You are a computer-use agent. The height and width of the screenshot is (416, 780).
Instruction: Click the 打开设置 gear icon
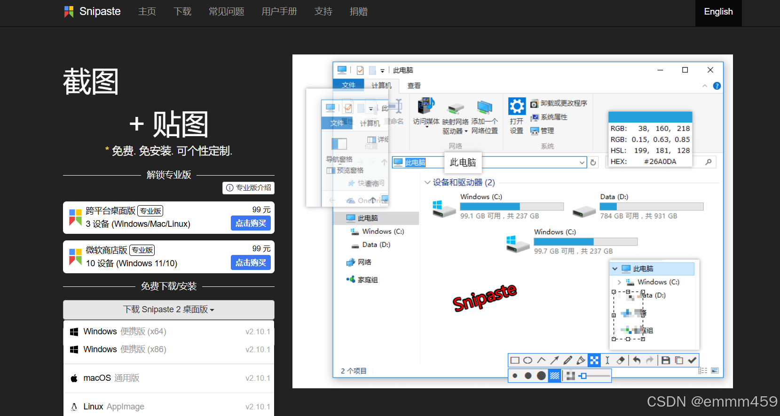tap(517, 106)
